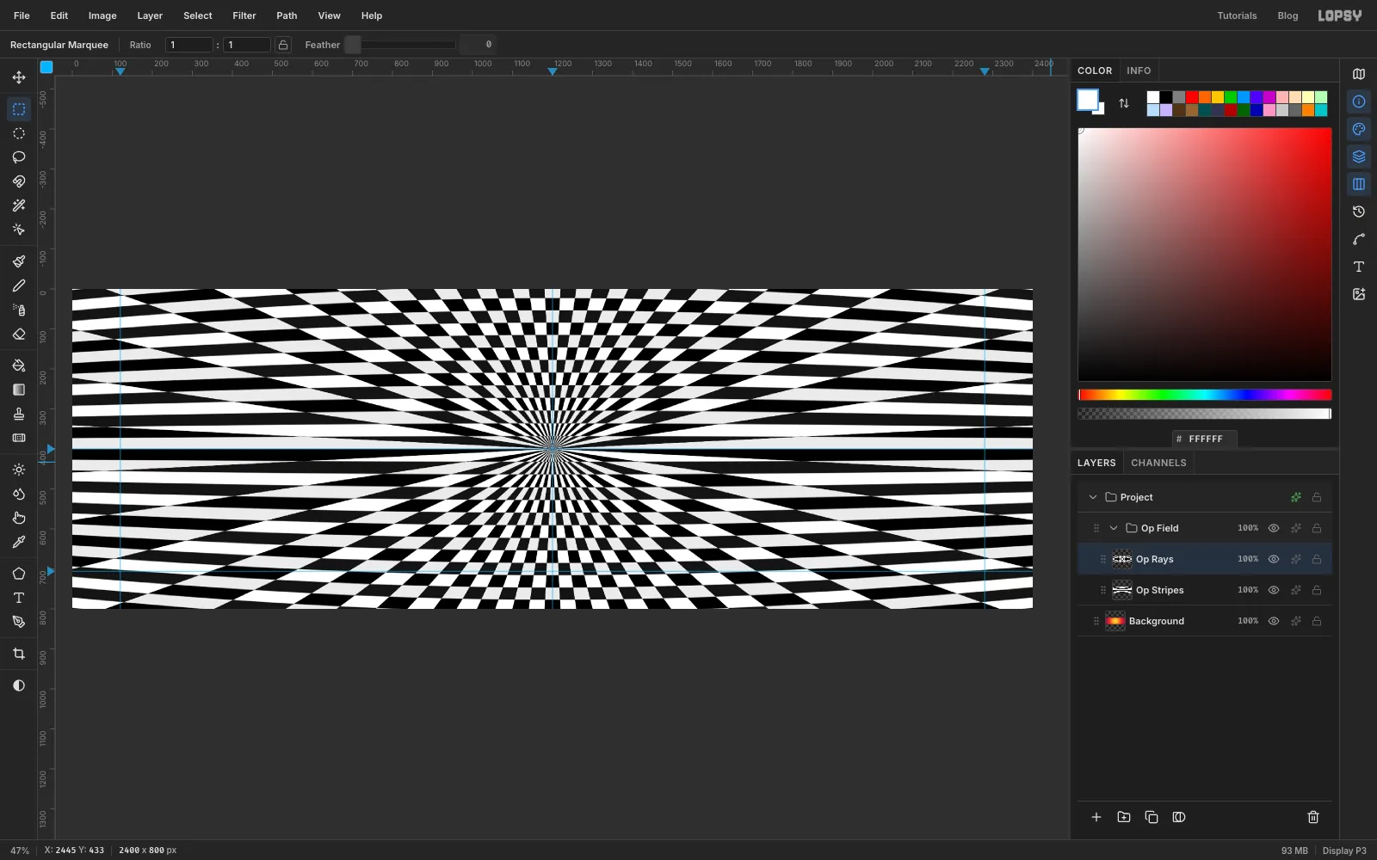Viewport: 1377px width, 860px height.
Task: Duplicate the selected layer
Action: (1152, 817)
